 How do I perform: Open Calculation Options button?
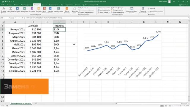[143, 10]
